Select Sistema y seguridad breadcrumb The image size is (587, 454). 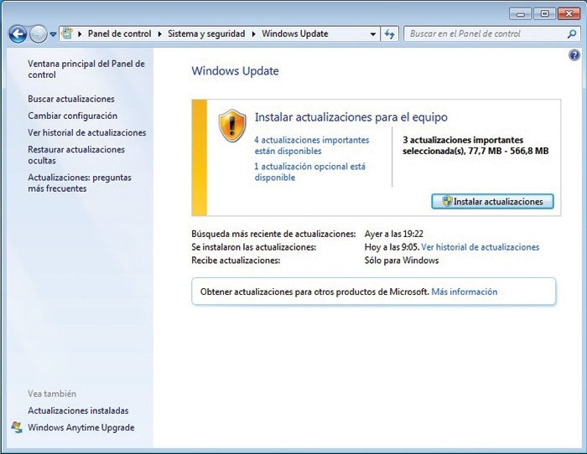206,34
